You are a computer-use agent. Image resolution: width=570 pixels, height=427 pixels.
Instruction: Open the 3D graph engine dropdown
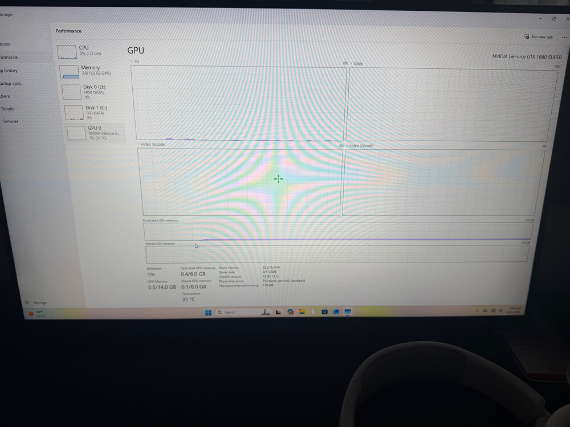(134, 61)
